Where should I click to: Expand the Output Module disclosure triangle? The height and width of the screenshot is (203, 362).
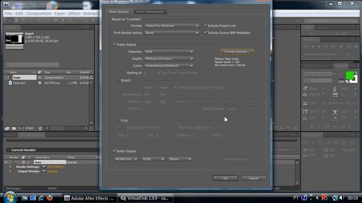pos(10,171)
